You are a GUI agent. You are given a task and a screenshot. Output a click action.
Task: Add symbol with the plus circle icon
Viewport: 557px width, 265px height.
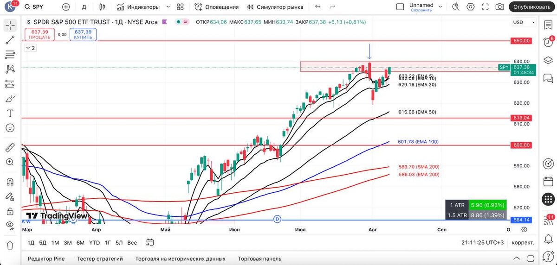coord(66,7)
